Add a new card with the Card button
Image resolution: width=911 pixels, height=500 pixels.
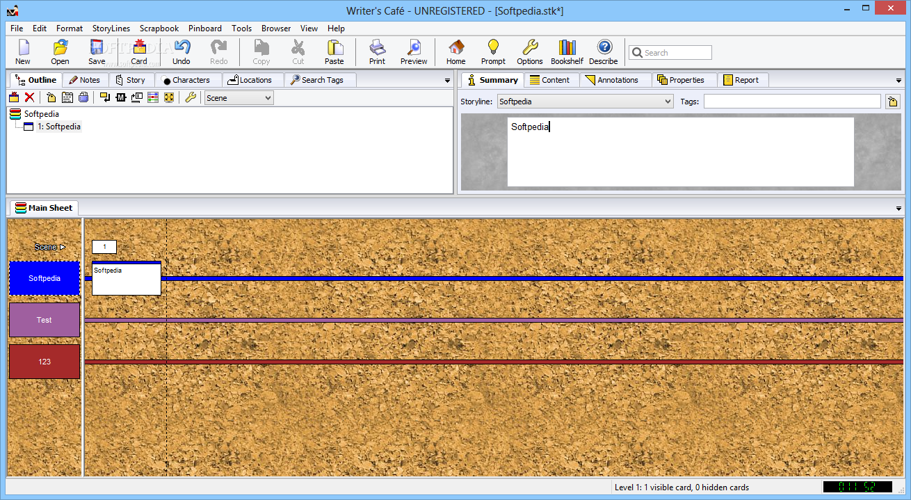pos(139,52)
